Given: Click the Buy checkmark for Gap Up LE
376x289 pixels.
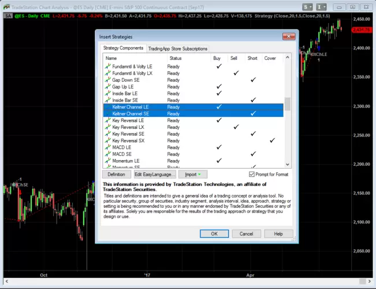Looking at the screenshot, I should click(x=219, y=86).
